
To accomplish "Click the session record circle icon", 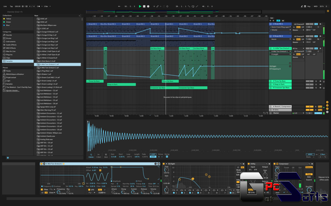I will coord(167,6).
